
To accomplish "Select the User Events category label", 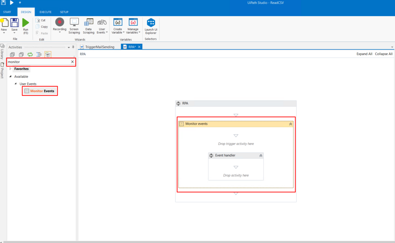I will point(28,84).
